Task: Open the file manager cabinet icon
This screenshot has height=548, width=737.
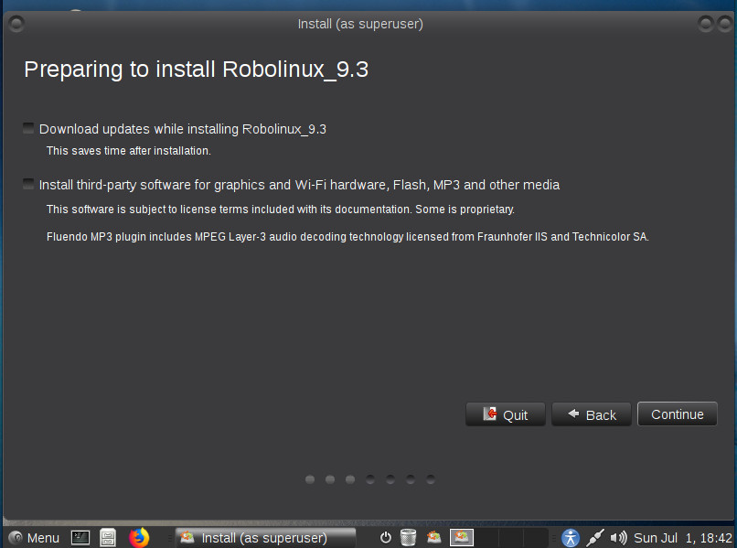Action: coord(108,538)
